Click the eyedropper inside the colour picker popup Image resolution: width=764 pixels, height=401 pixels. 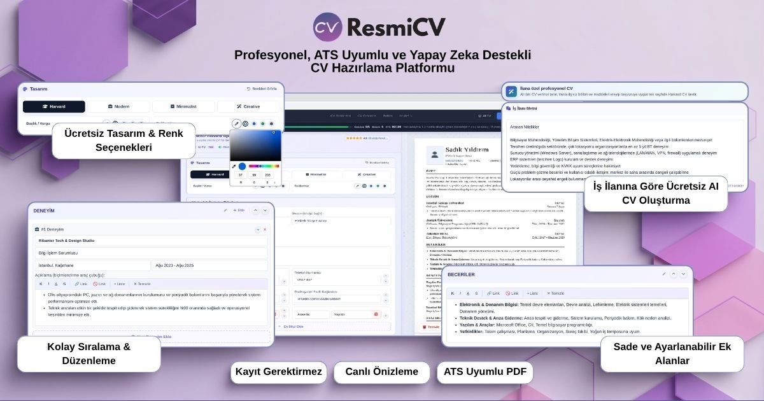tap(234, 166)
